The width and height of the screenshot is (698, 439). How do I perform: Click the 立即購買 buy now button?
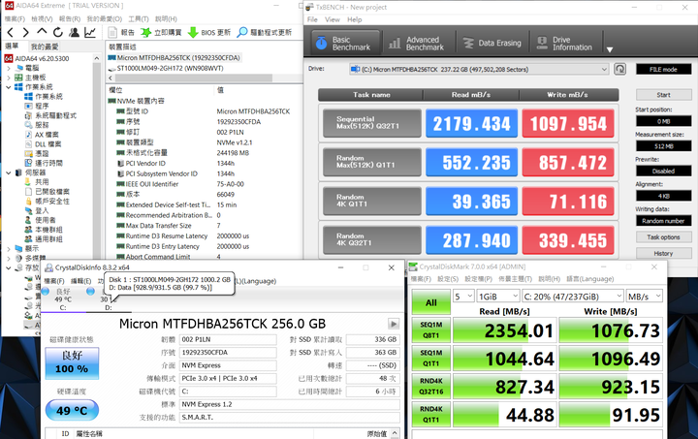(x=161, y=33)
